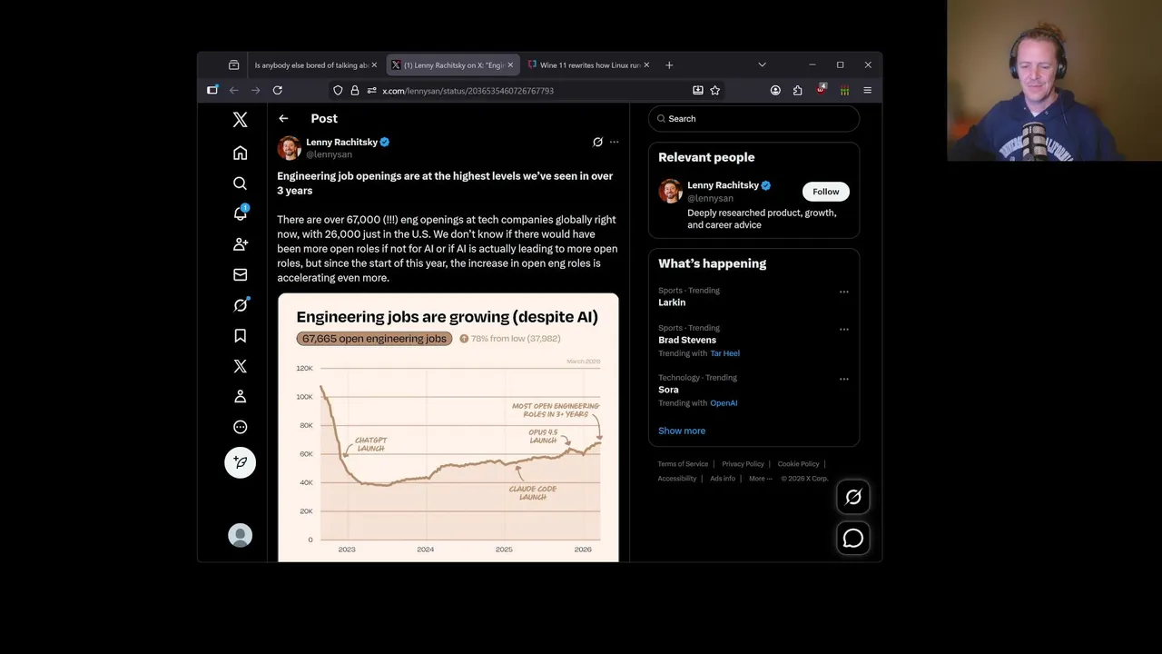1162x654 pixels.
Task: Open Firefox View icon in tab bar
Action: 233,65
